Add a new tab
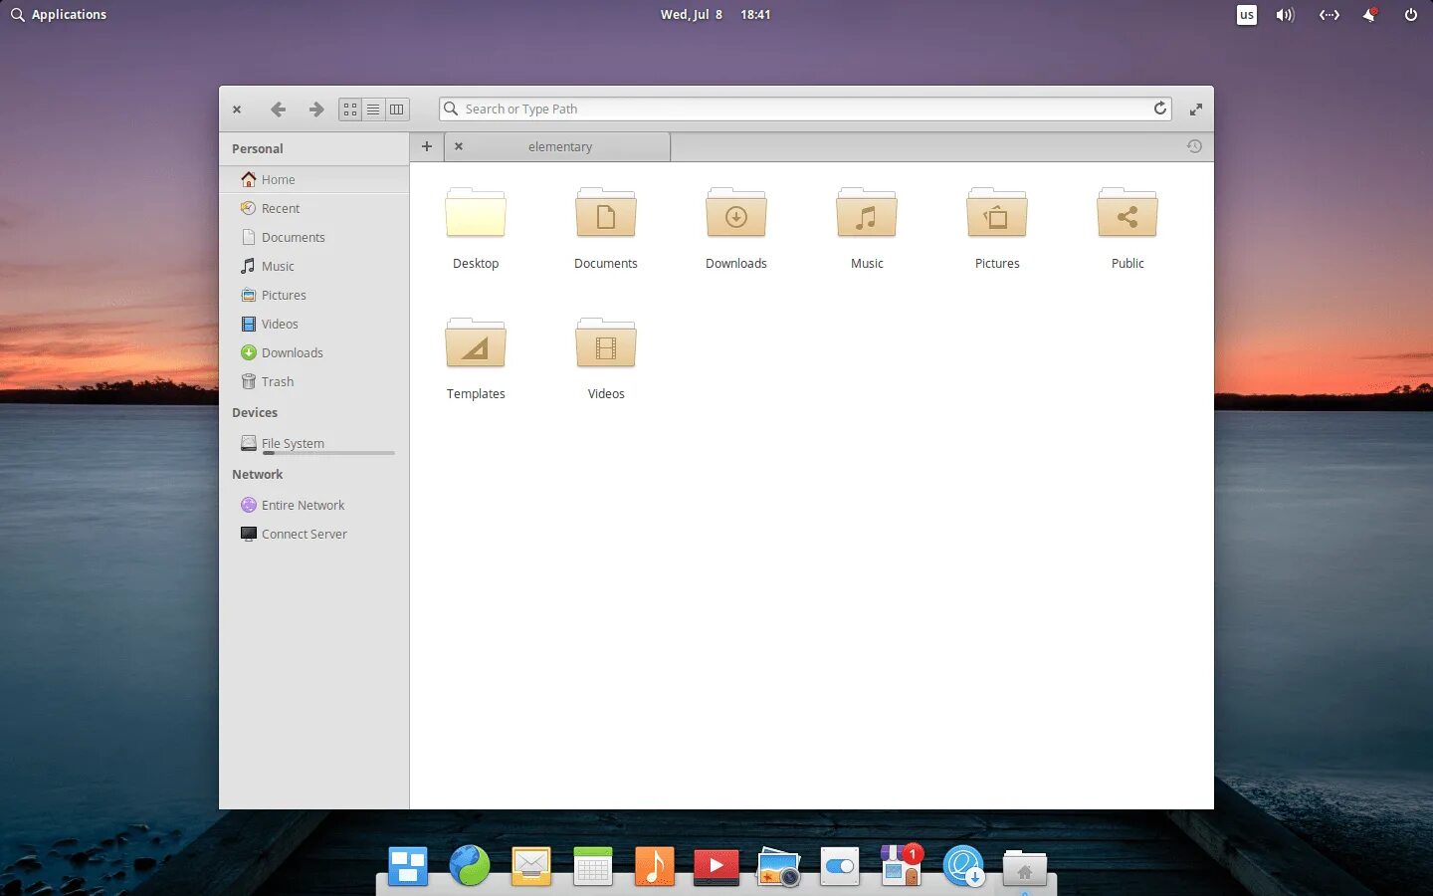The width and height of the screenshot is (1433, 896). pyautogui.click(x=427, y=146)
